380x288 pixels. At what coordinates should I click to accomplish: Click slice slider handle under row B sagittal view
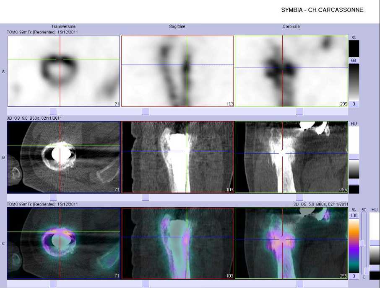pos(146,198)
